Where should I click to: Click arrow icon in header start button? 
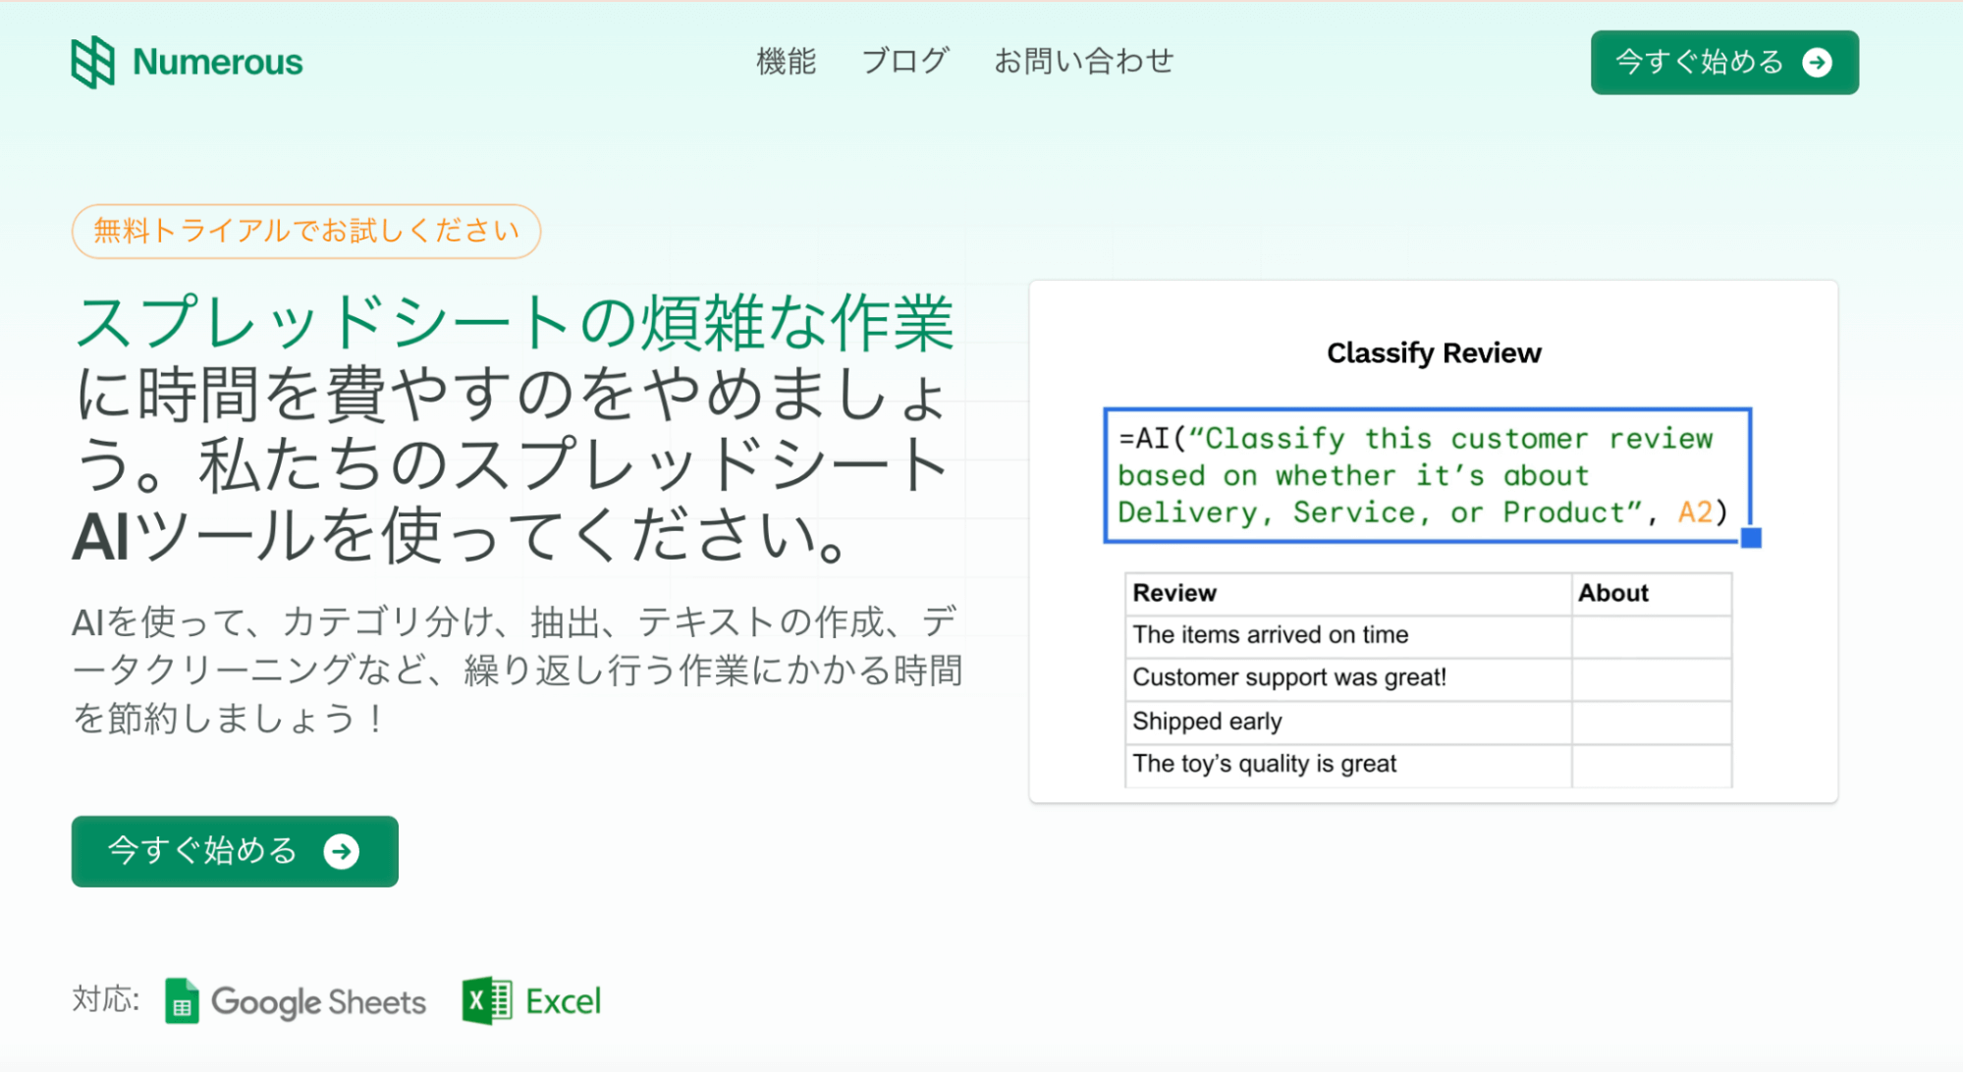1818,63
